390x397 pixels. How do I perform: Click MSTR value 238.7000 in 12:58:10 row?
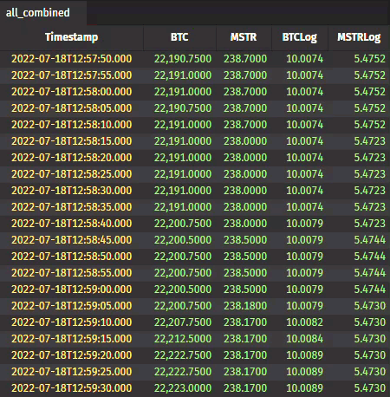coord(245,125)
